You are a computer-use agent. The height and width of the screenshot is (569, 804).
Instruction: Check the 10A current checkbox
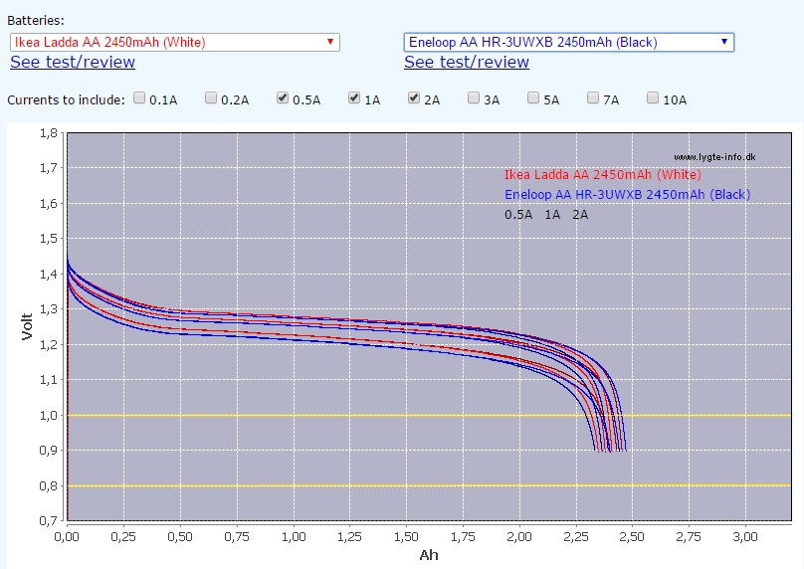click(653, 98)
